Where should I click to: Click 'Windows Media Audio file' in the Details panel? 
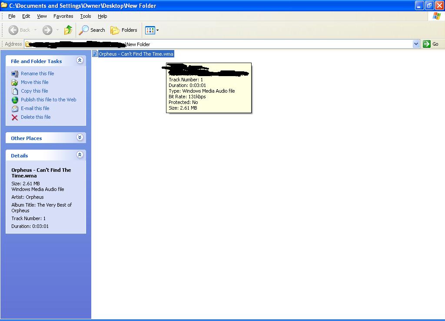pos(38,189)
